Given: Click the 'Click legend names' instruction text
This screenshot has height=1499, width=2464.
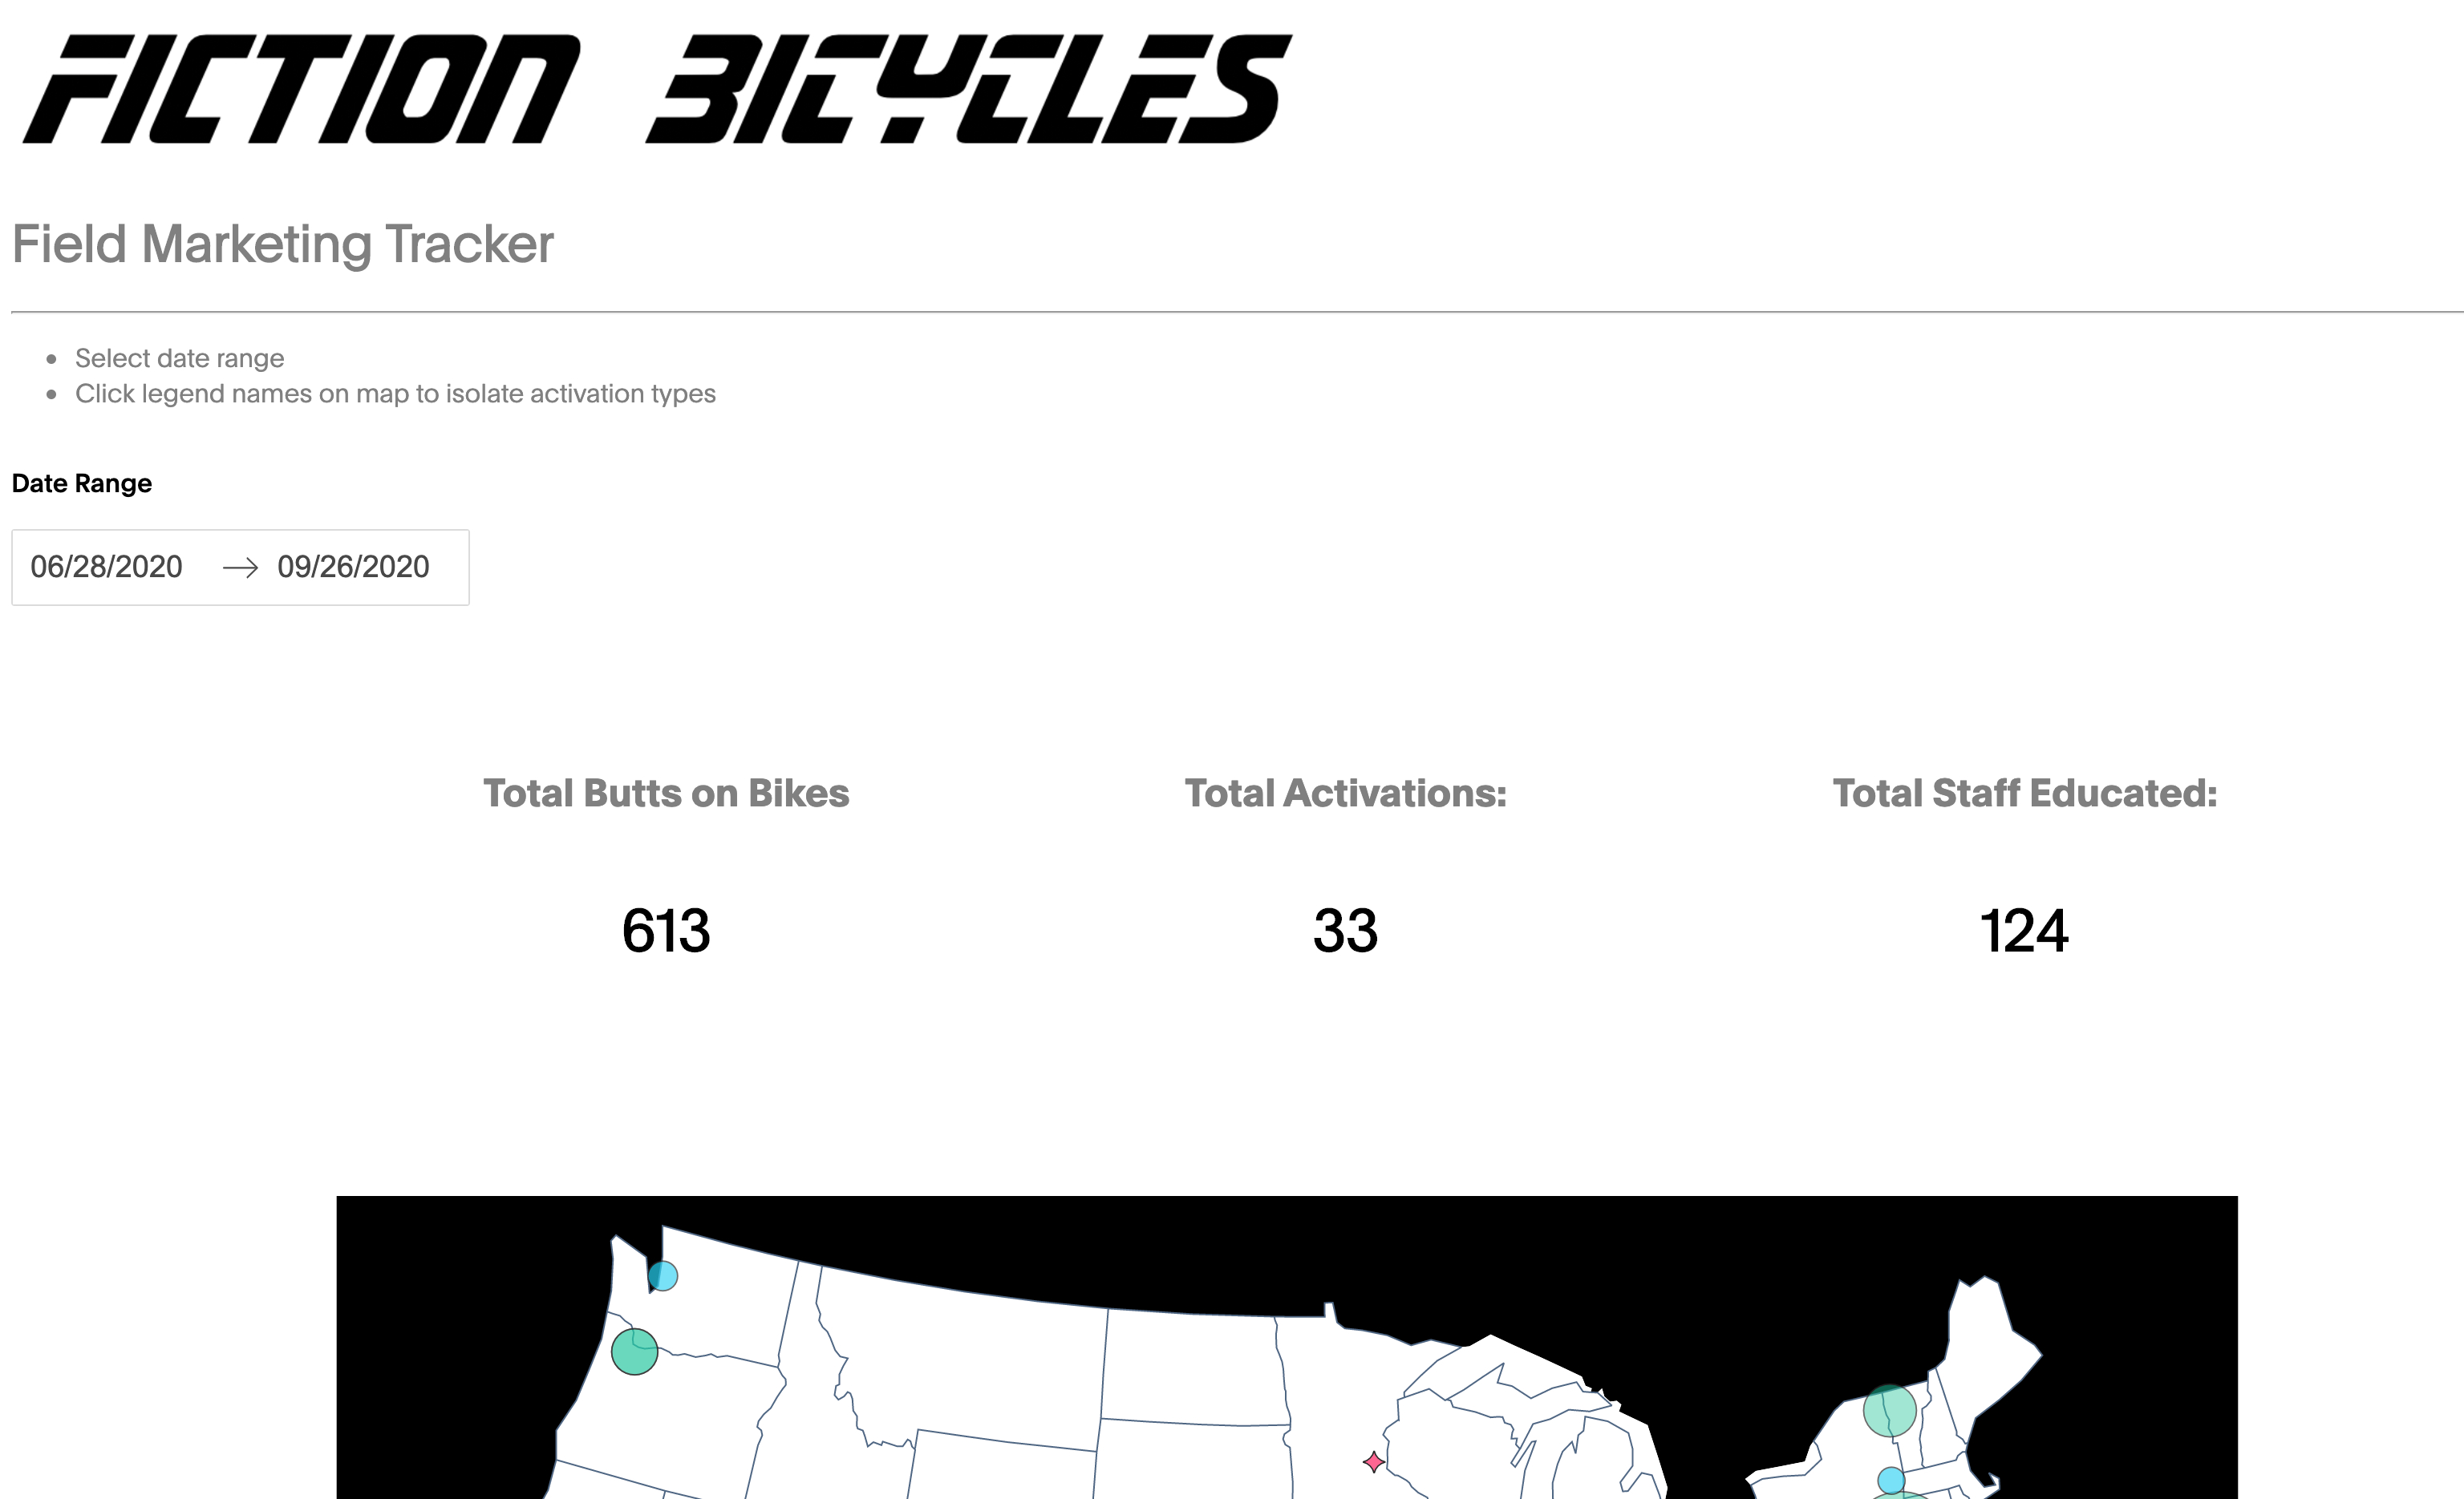Looking at the screenshot, I should pos(396,394).
